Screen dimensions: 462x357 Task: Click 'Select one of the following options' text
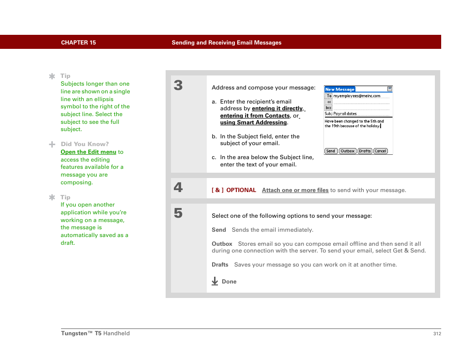point(260,216)
